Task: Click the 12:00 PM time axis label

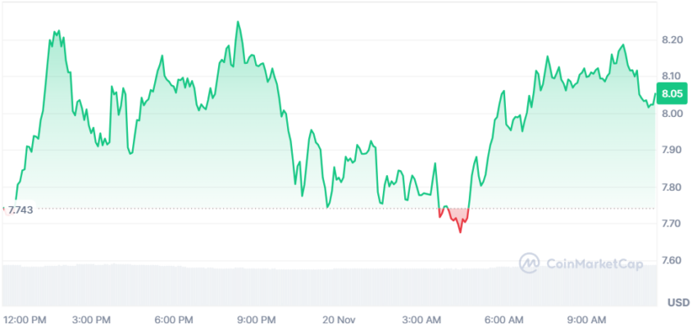Action: [25, 320]
